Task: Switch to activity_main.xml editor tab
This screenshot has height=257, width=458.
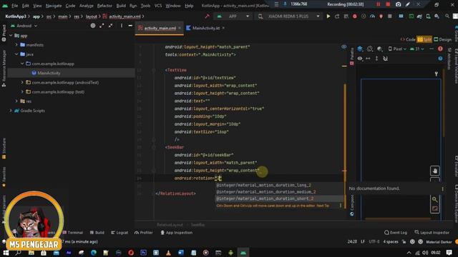Action: [160, 28]
